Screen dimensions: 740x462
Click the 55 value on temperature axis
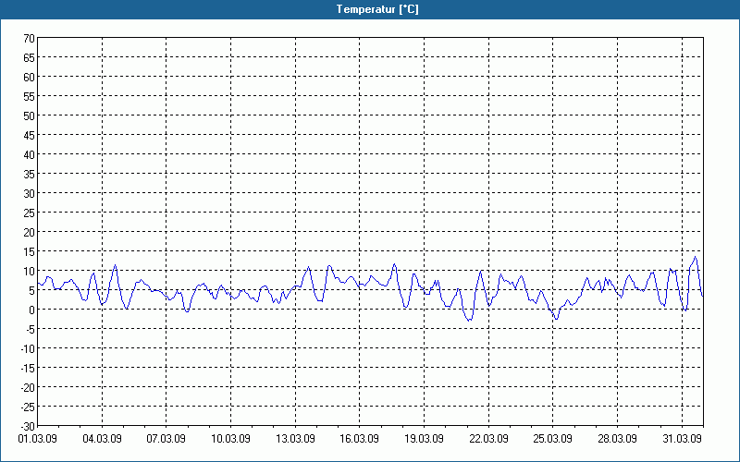30,96
